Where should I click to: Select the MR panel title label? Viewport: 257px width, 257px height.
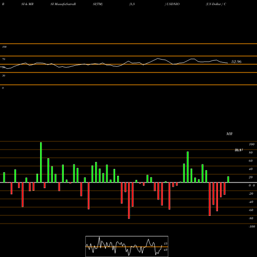click(x=229, y=134)
